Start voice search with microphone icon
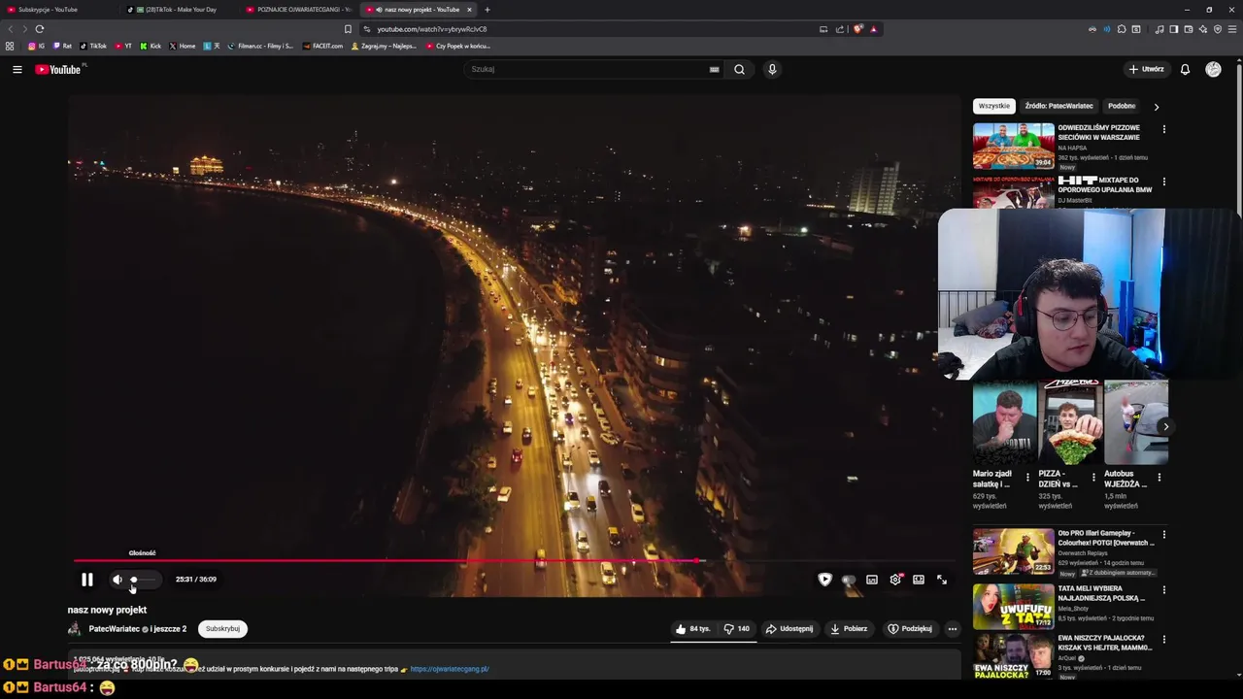 point(772,69)
